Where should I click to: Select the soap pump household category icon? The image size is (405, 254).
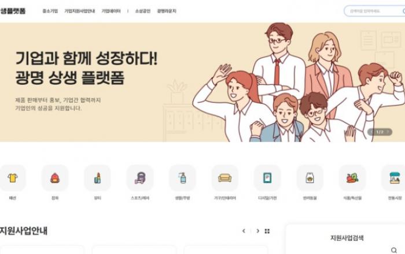tap(182, 178)
